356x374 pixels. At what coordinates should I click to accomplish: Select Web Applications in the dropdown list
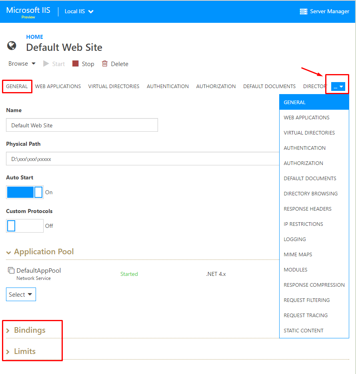[x=314, y=118]
